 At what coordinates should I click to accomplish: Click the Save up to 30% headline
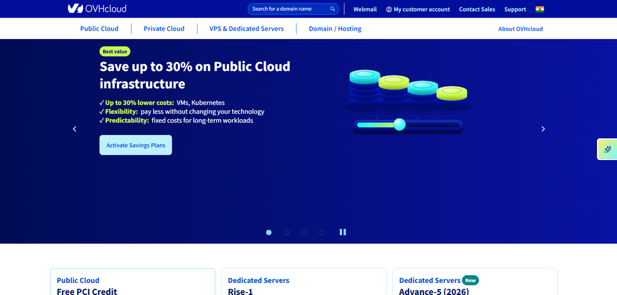coord(195,75)
